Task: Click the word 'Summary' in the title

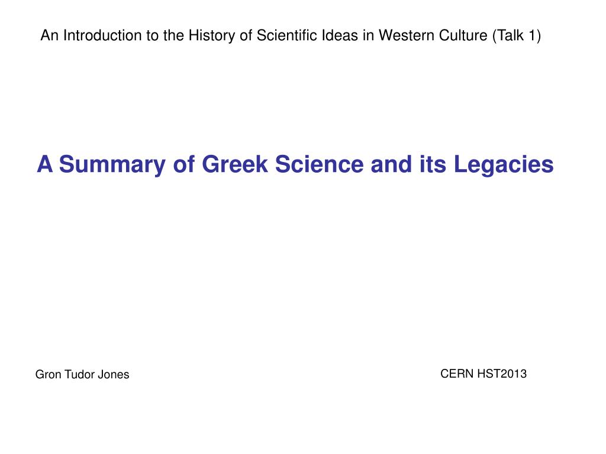Action: click(x=112, y=165)
